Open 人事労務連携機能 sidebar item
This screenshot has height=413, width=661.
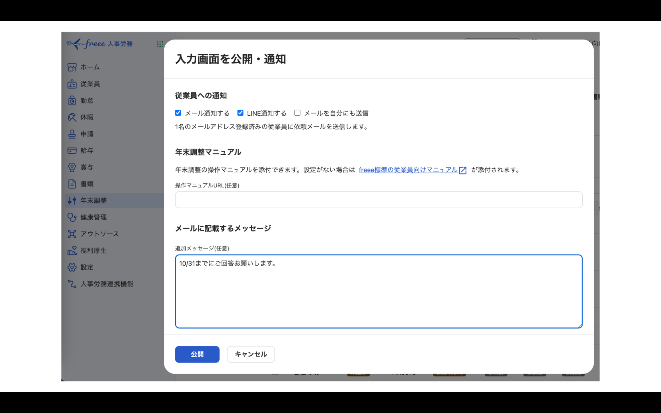pyautogui.click(x=107, y=284)
